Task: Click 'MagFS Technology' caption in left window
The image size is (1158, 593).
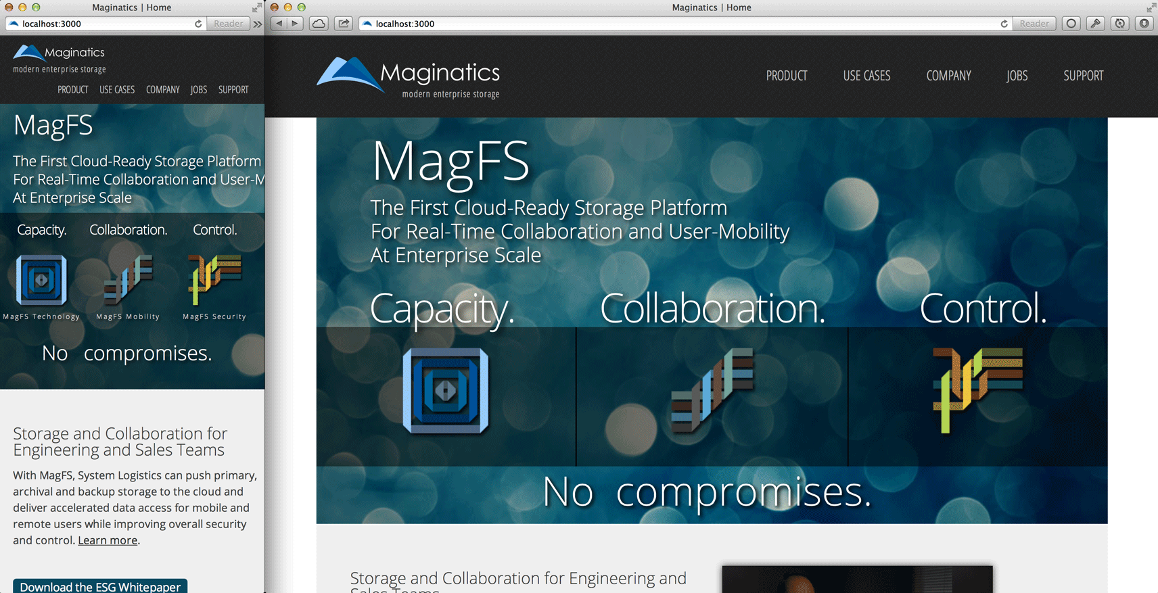Action: (41, 316)
